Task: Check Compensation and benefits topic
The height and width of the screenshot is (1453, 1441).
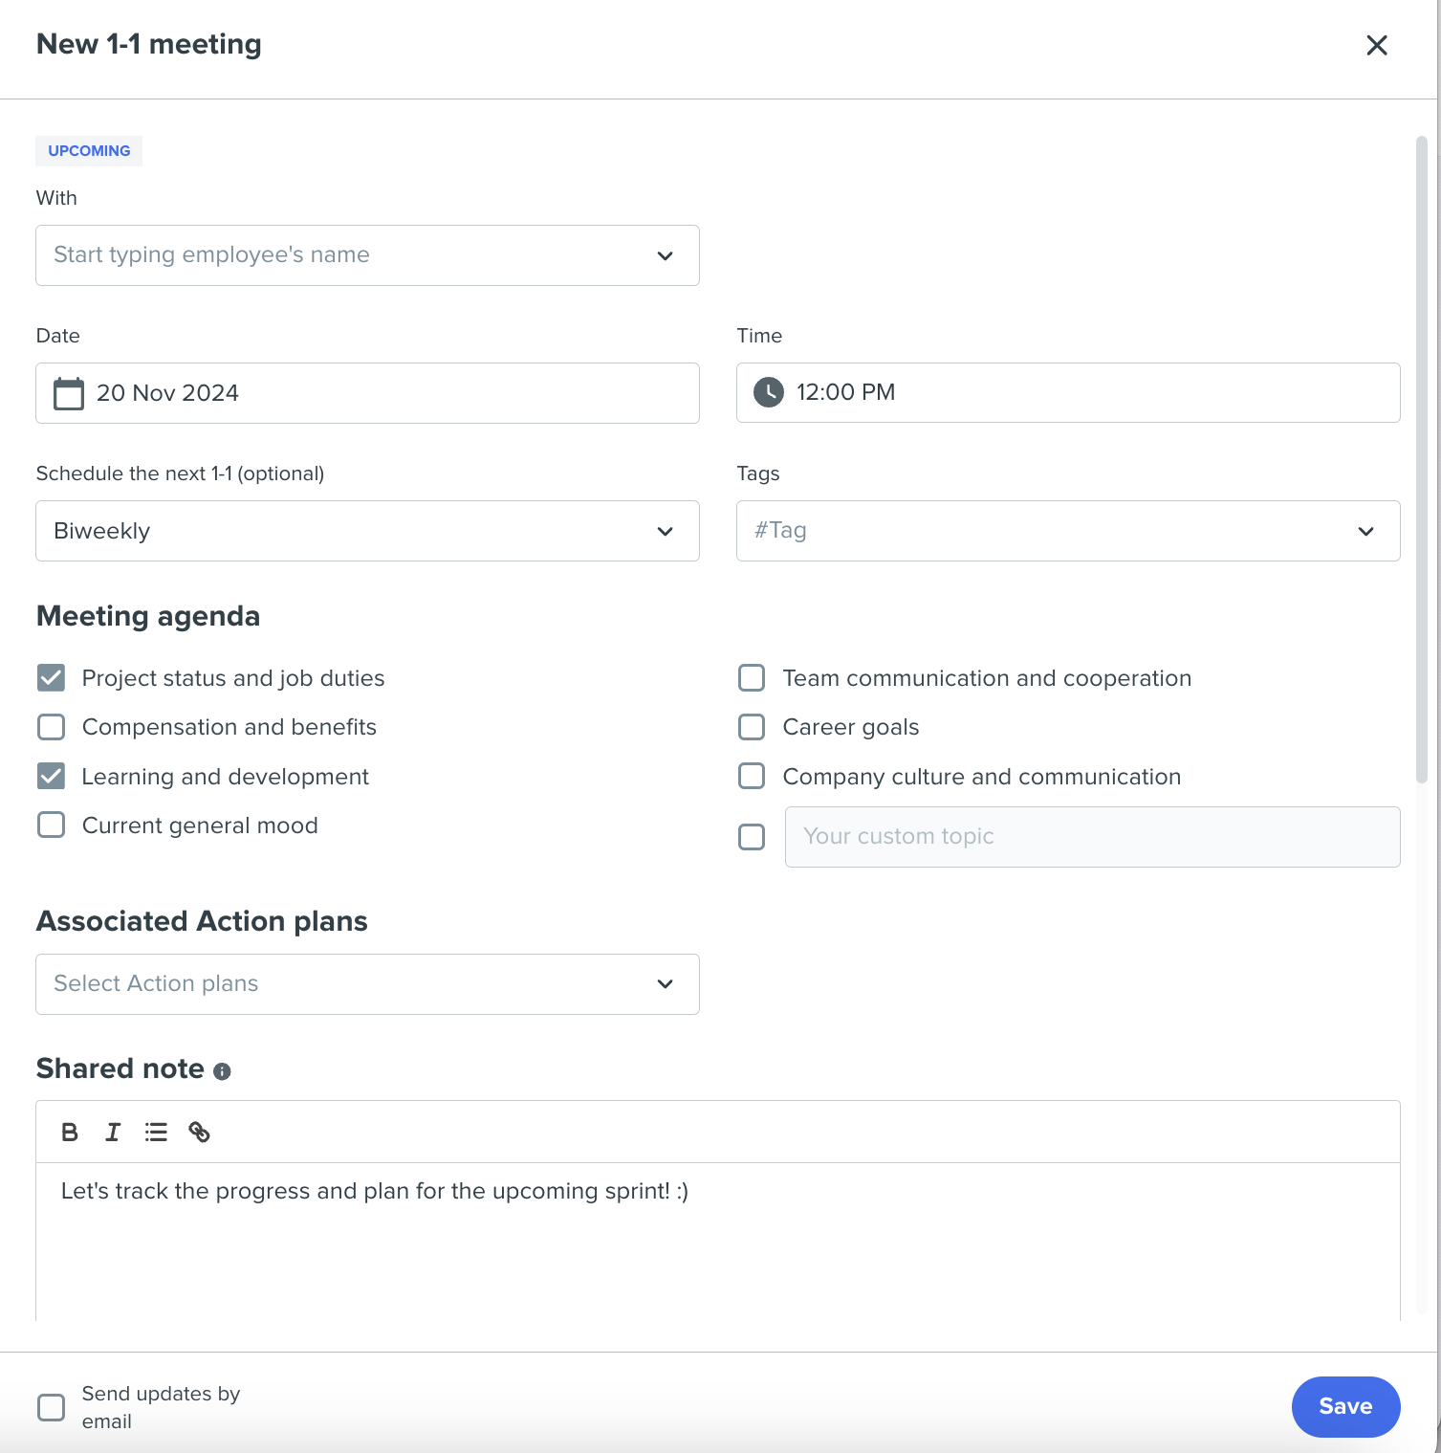Action: point(52,727)
